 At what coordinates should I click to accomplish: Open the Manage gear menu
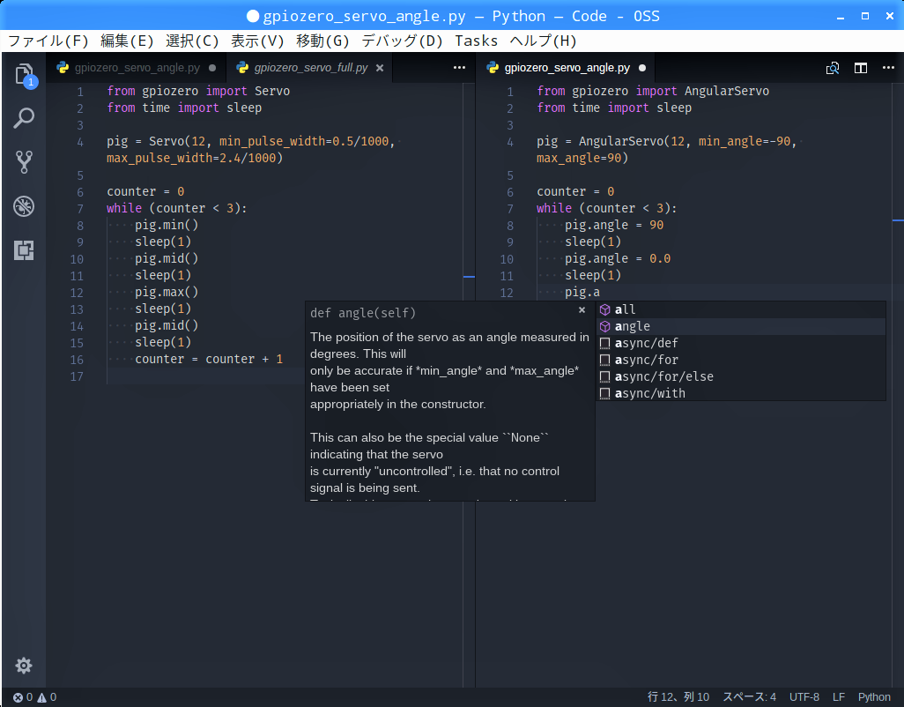[24, 666]
